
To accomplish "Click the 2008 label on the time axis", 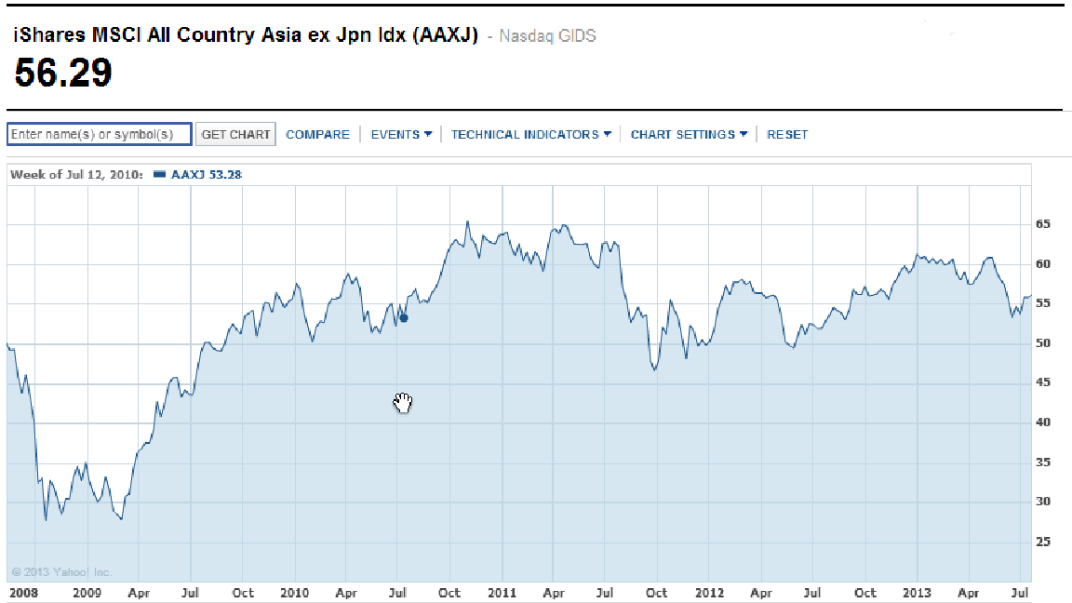I will 23,593.
